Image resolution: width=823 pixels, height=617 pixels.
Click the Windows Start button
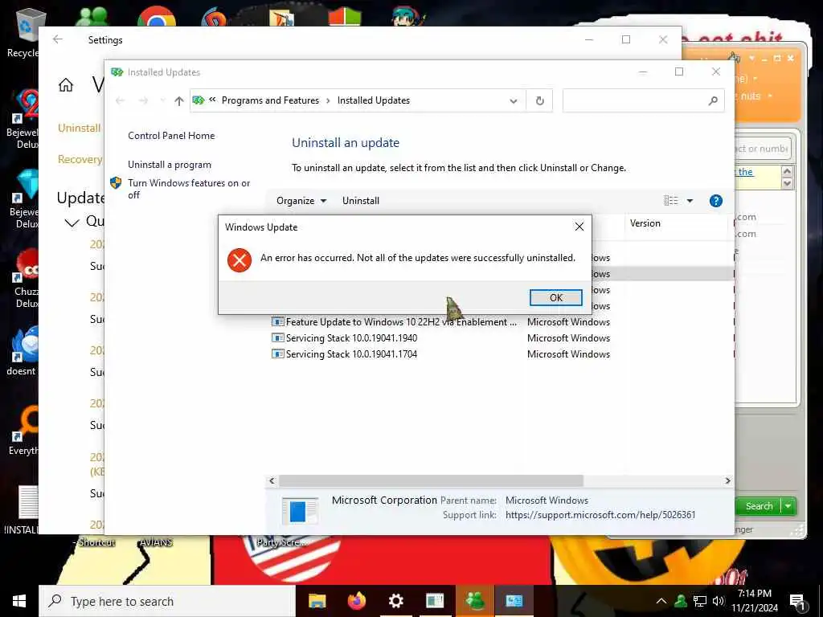point(19,601)
